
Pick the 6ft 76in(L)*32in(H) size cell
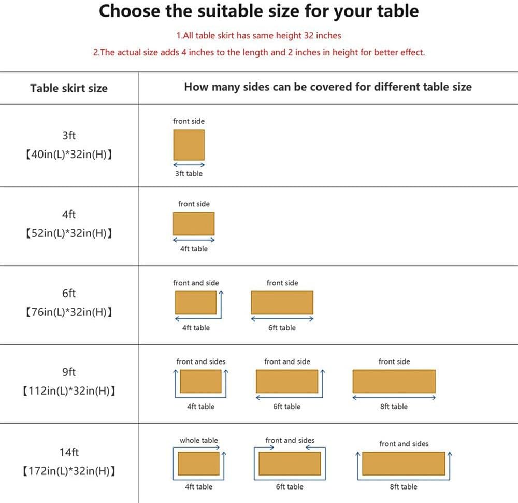[69, 303]
